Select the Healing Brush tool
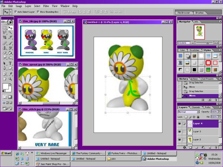Image resolution: width=223 pixels, height=167 pixels. 5,43
